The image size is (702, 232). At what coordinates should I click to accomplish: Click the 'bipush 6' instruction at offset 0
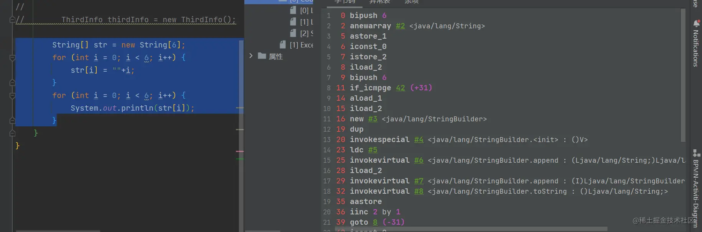point(368,16)
